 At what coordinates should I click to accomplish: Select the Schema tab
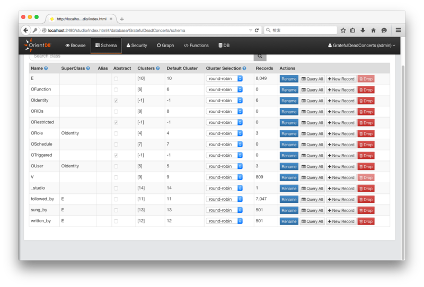pyautogui.click(x=106, y=46)
